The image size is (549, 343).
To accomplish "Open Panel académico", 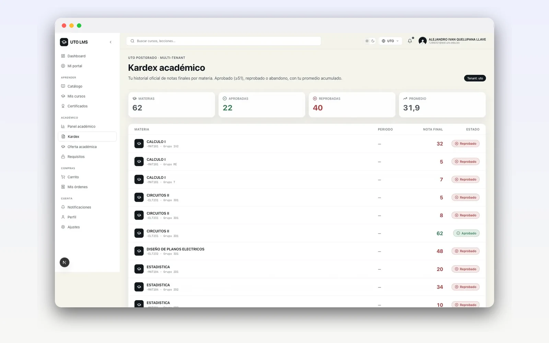I will tap(87, 126).
